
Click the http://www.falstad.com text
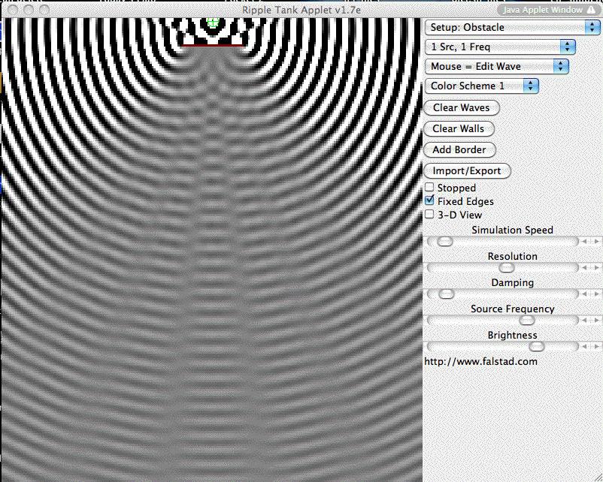(480, 361)
